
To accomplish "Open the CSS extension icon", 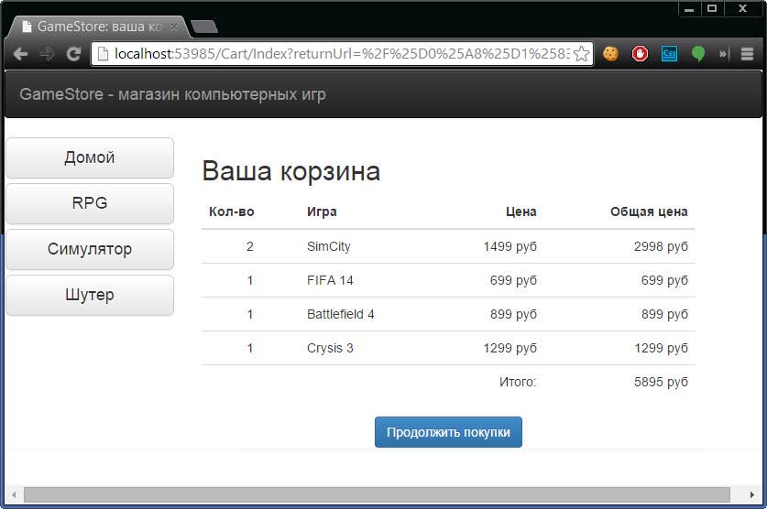I will (x=669, y=54).
